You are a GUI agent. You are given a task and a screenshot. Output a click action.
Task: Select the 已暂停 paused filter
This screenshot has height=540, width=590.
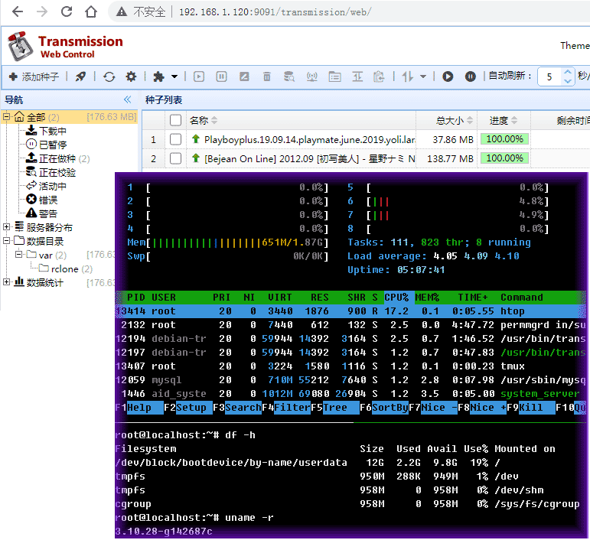52,145
